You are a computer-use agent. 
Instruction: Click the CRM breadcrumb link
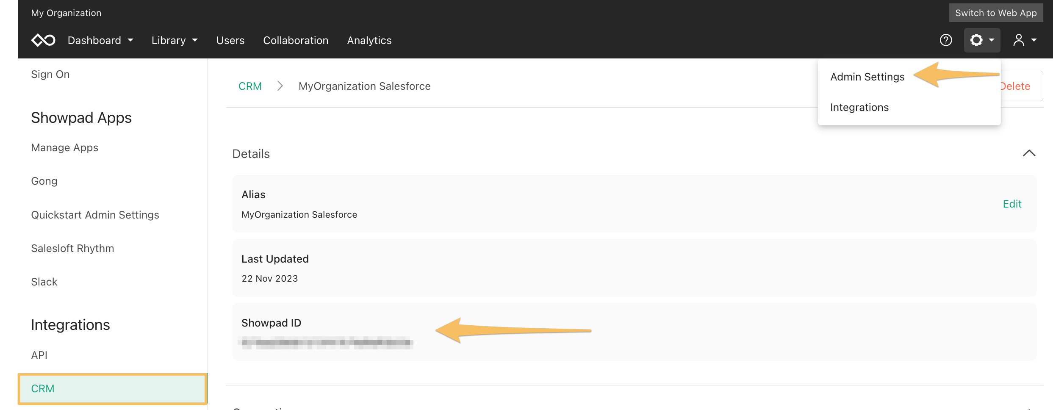point(250,86)
